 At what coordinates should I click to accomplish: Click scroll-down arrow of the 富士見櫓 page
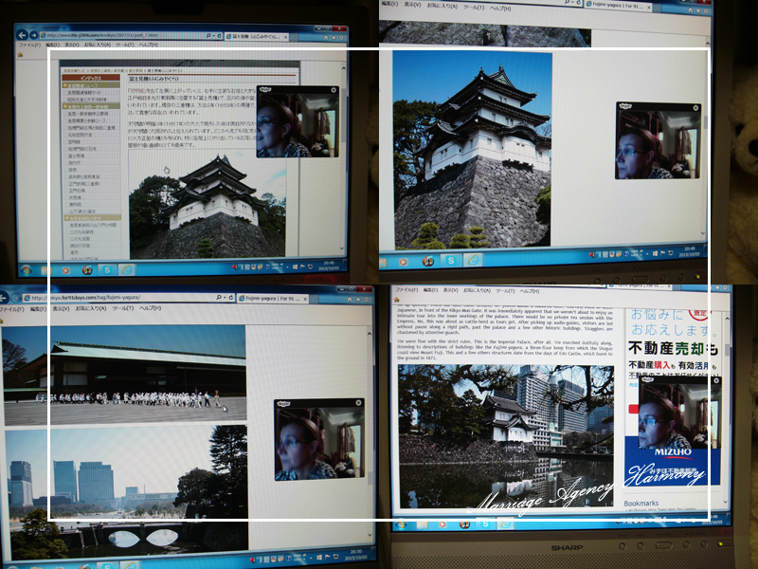[342, 248]
